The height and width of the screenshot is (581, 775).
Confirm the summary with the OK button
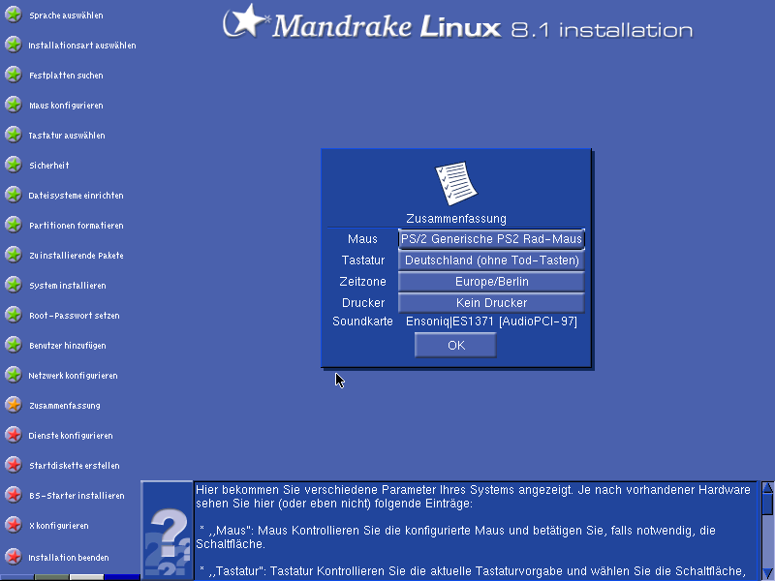coord(455,345)
